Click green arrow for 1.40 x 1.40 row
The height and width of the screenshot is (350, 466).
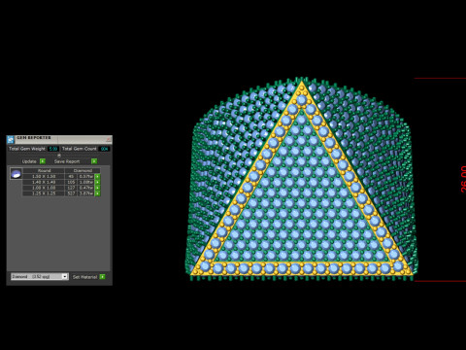(x=97, y=182)
